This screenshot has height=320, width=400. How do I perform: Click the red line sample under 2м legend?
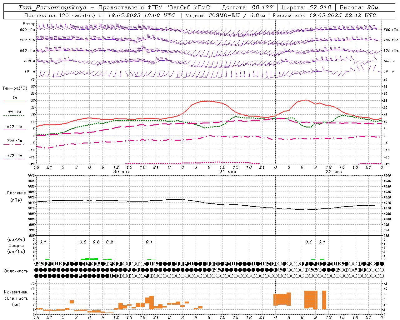[x=14, y=101]
